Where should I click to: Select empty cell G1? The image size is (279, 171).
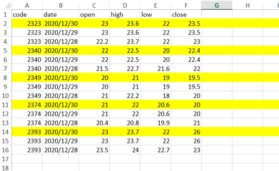point(217,14)
